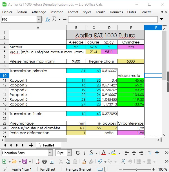Show more formatting toolbar buttons

(166, 153)
